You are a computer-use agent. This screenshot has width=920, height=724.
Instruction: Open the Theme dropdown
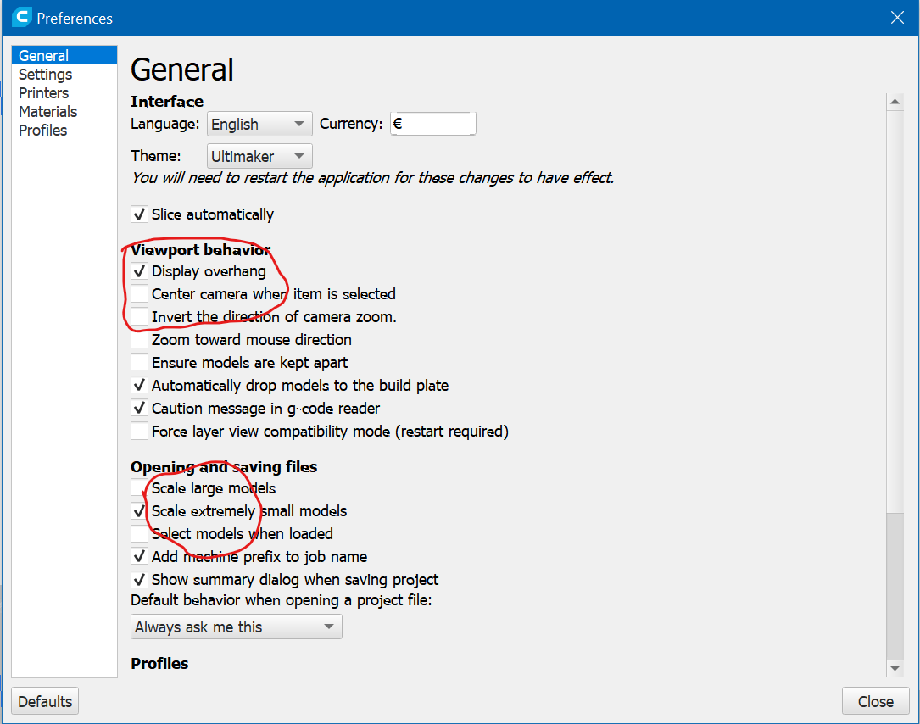click(259, 156)
